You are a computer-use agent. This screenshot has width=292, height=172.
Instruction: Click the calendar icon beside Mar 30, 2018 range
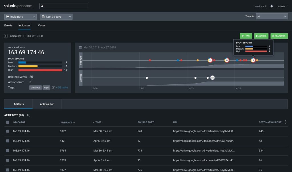click(x=81, y=47)
